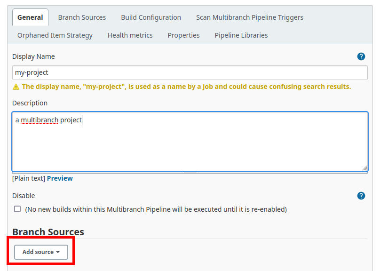Open help for Display Name field
This screenshot has height=271, width=380.
[361, 56]
